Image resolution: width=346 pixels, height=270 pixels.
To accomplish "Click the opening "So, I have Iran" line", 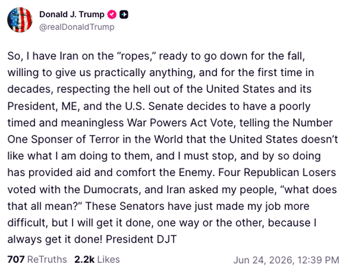I will (156, 56).
